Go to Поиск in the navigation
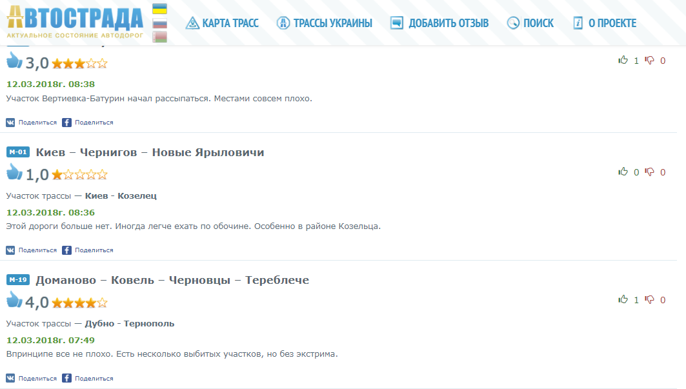The width and height of the screenshot is (686, 389). [530, 23]
